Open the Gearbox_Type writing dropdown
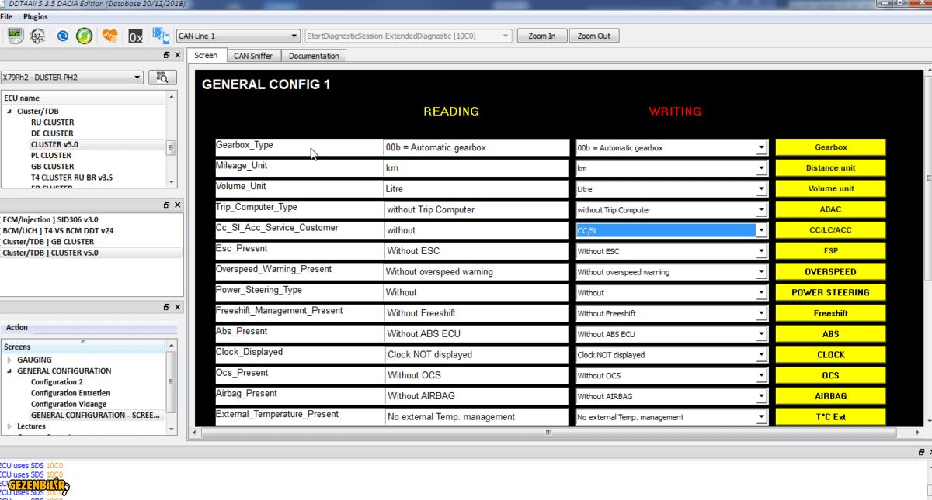Viewport: 932px width, 500px height. pos(671,147)
